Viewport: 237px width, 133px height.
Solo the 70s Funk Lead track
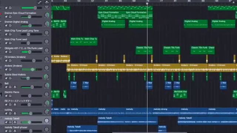coord(10,52)
